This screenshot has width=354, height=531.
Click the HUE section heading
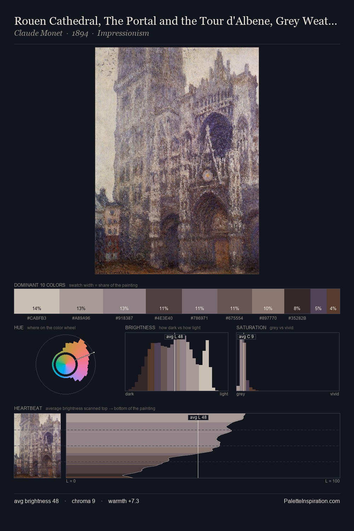[x=19, y=327]
